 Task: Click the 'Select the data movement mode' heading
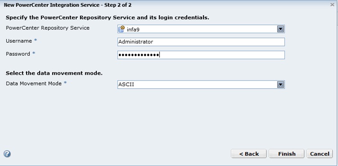(x=54, y=73)
